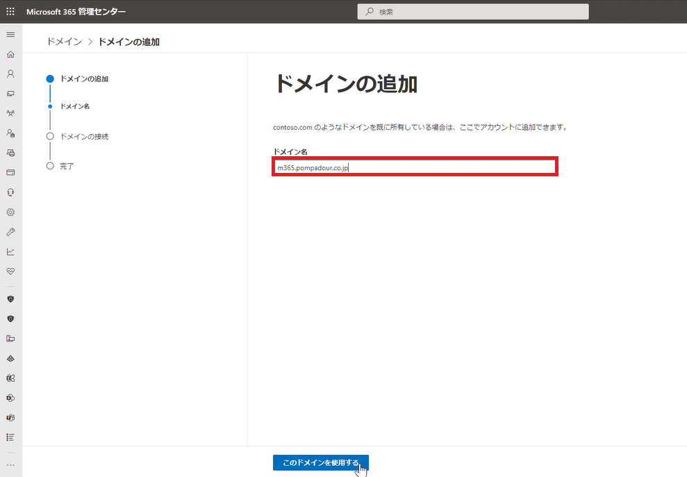Click the search magnifier icon
Screen dimensions: 687x477
(370, 11)
